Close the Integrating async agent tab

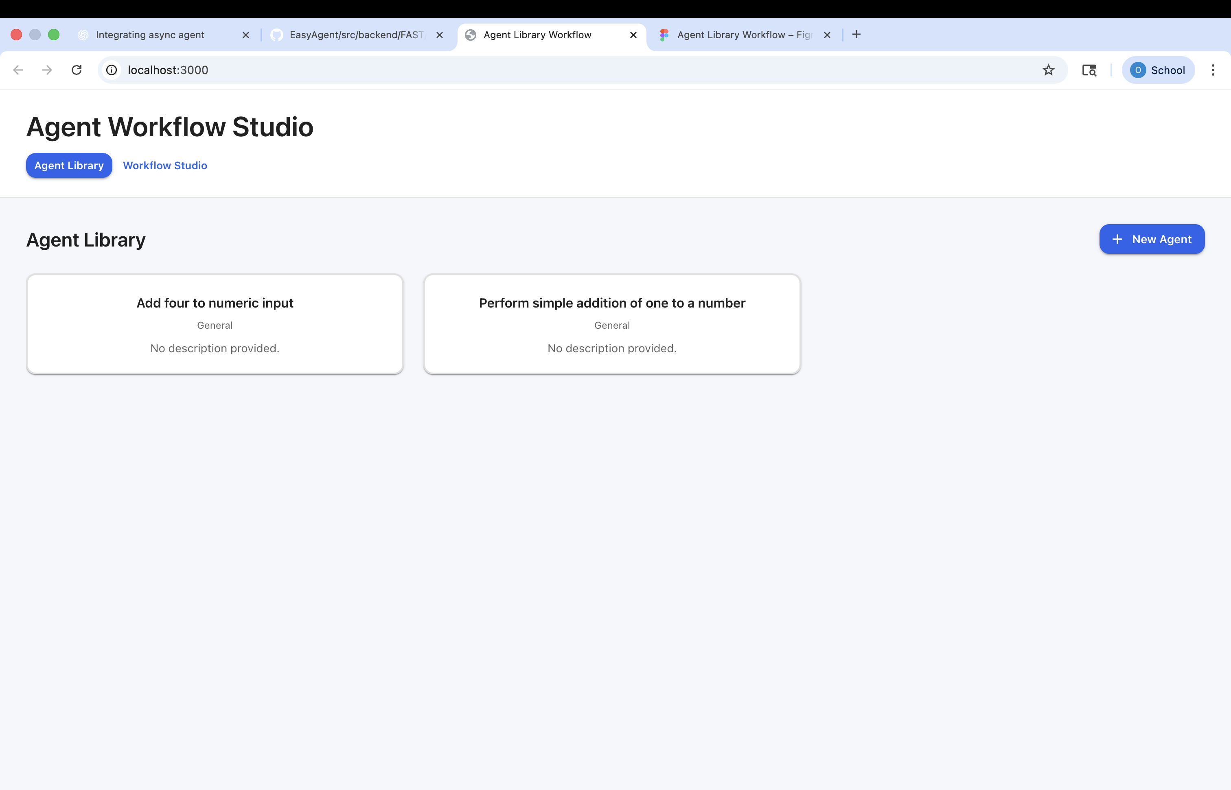(x=246, y=35)
